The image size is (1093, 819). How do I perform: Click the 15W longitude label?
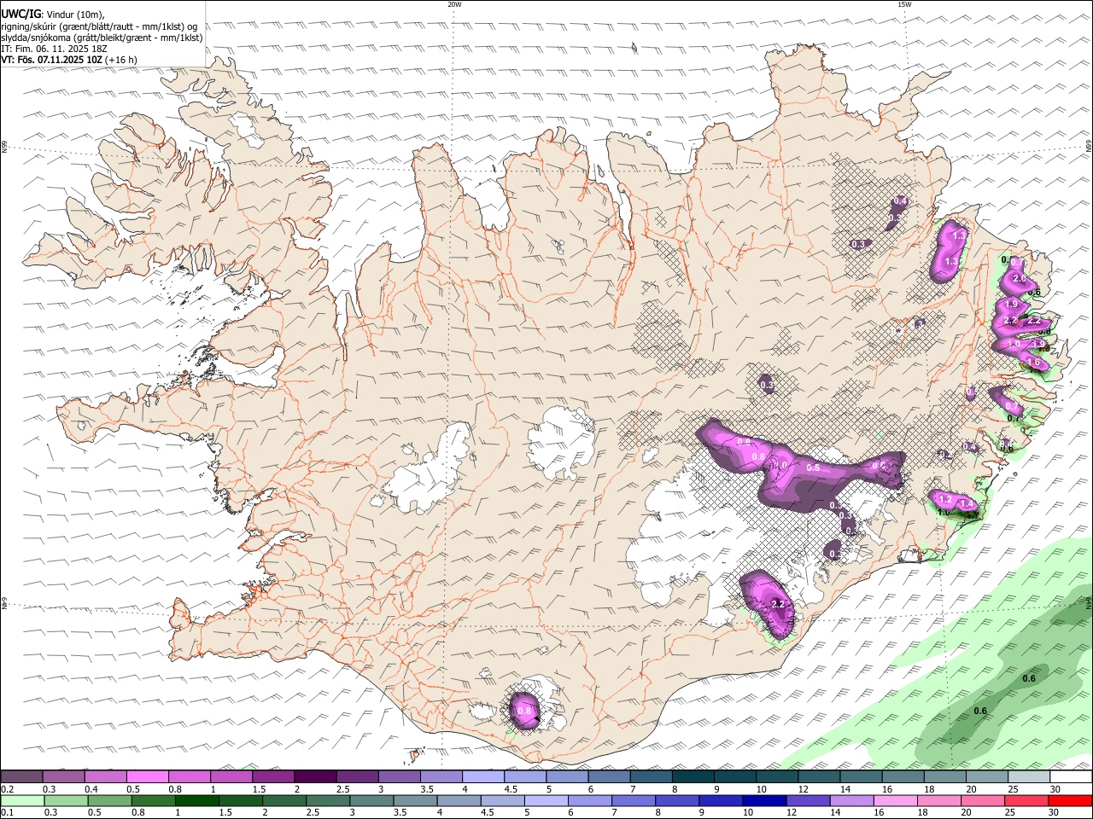904,4
